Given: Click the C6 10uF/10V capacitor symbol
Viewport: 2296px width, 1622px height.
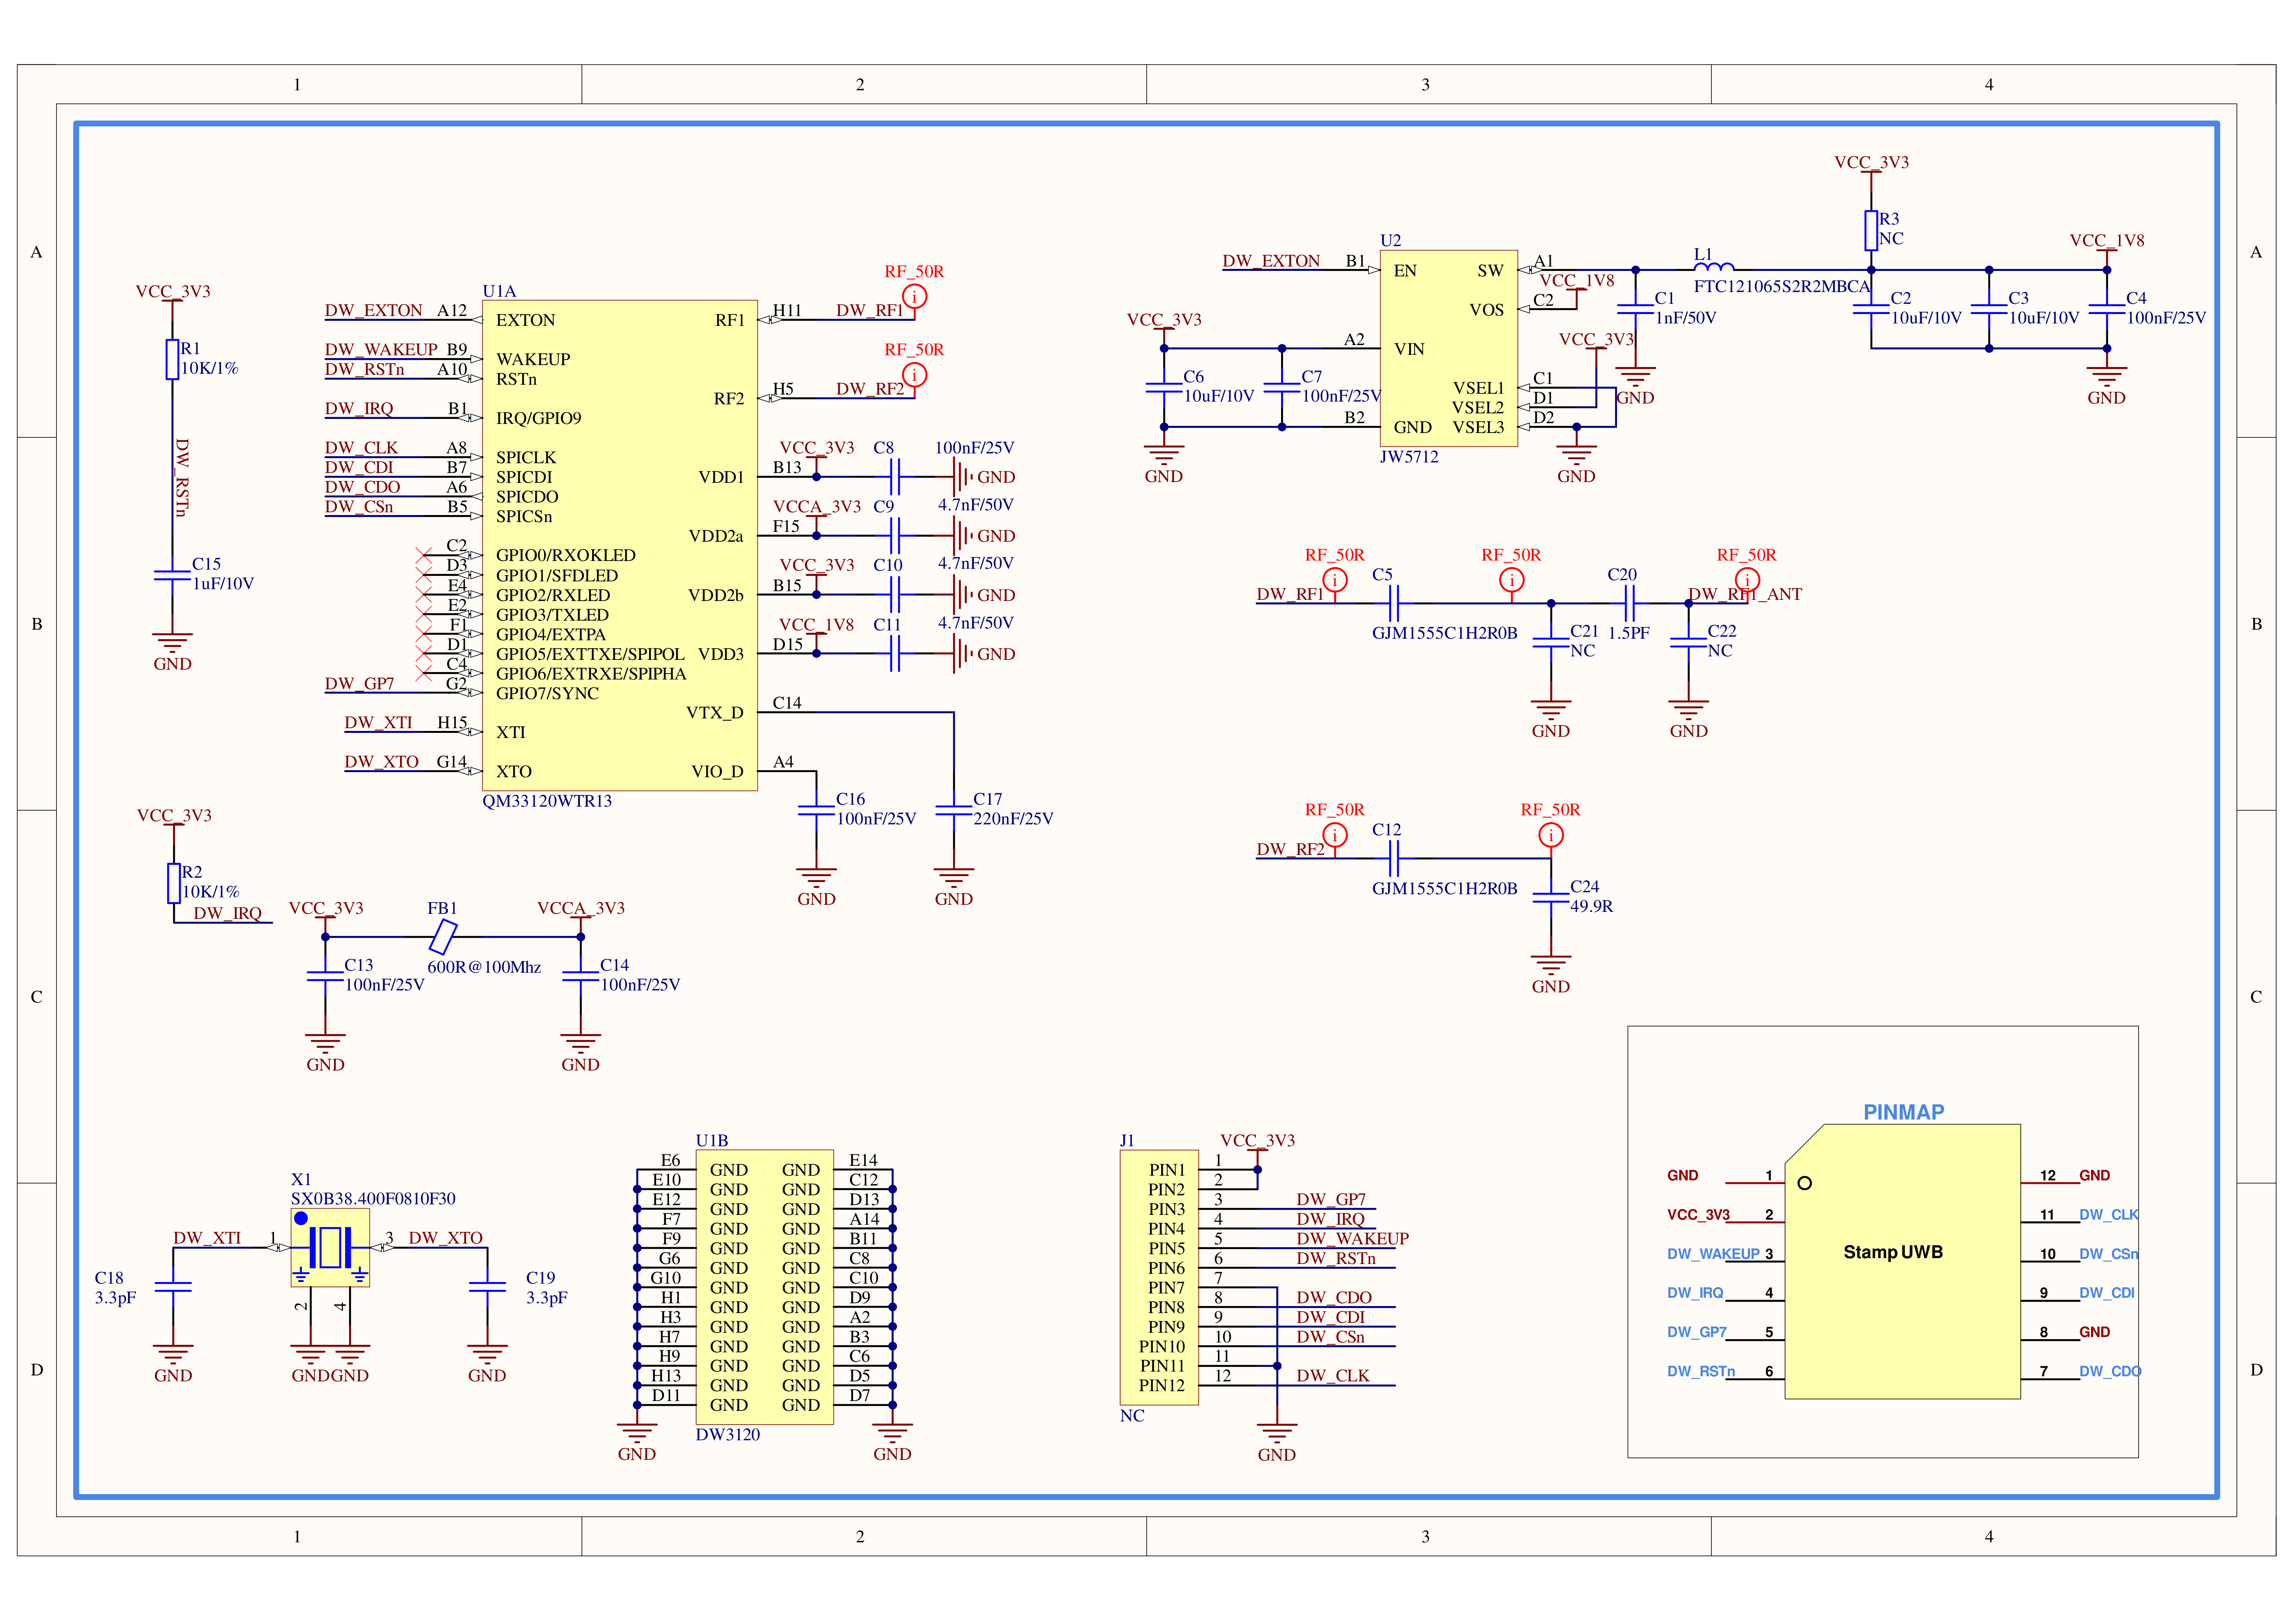Looking at the screenshot, I should pos(1164,387).
